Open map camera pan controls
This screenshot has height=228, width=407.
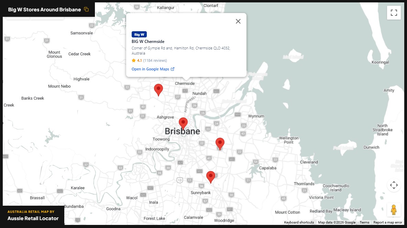click(x=394, y=185)
